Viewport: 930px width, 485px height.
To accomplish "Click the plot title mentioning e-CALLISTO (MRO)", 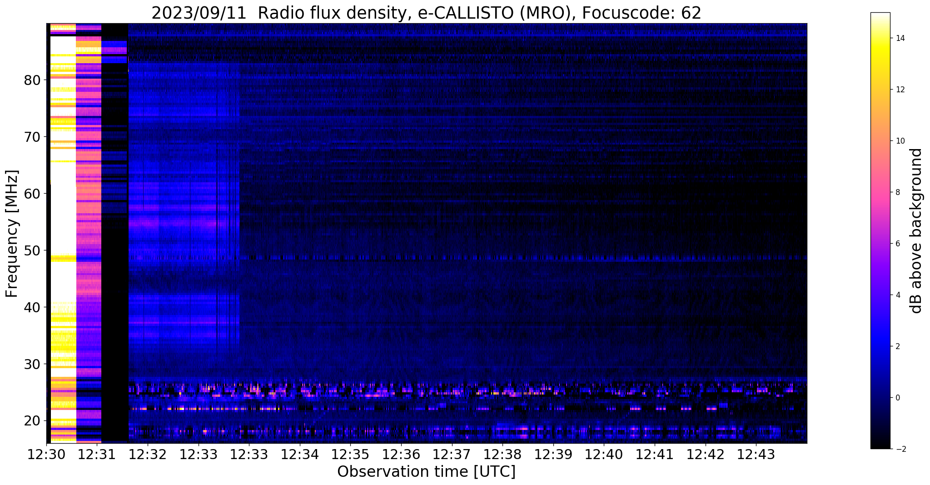I will (426, 13).
